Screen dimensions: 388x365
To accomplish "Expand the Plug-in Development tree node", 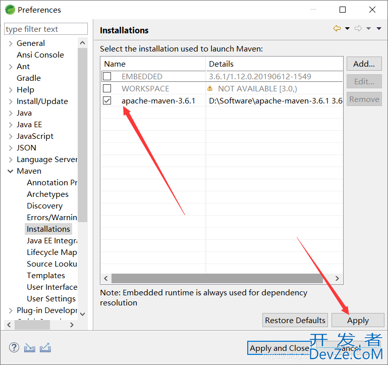I will coord(11,310).
